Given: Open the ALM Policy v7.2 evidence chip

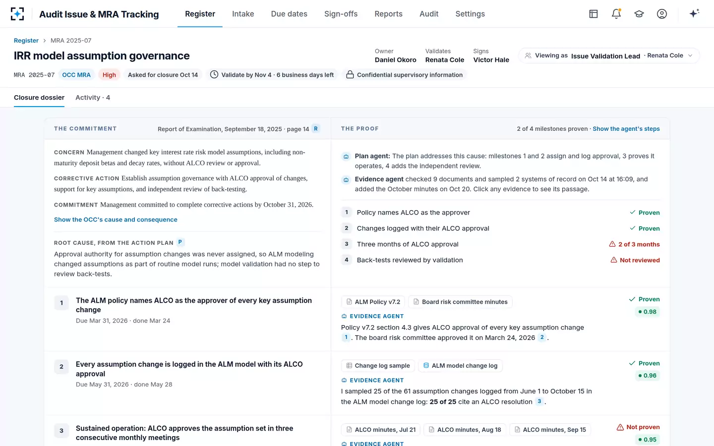Looking at the screenshot, I should coord(373,302).
